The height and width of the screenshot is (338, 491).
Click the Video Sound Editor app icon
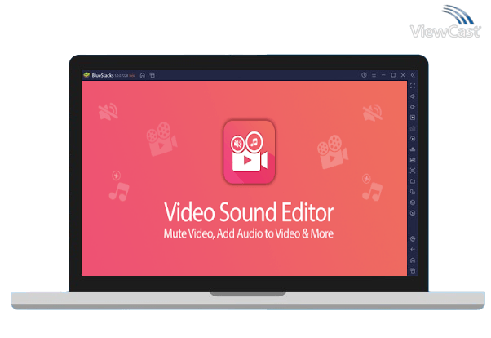(250, 153)
